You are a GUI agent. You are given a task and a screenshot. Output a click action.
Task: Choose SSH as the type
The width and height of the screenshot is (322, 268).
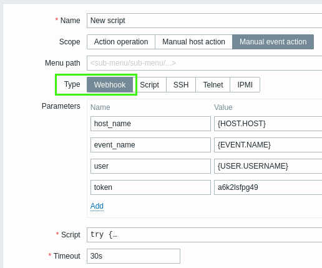coord(181,85)
